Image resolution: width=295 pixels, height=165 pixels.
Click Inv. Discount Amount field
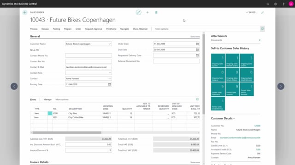88,144
